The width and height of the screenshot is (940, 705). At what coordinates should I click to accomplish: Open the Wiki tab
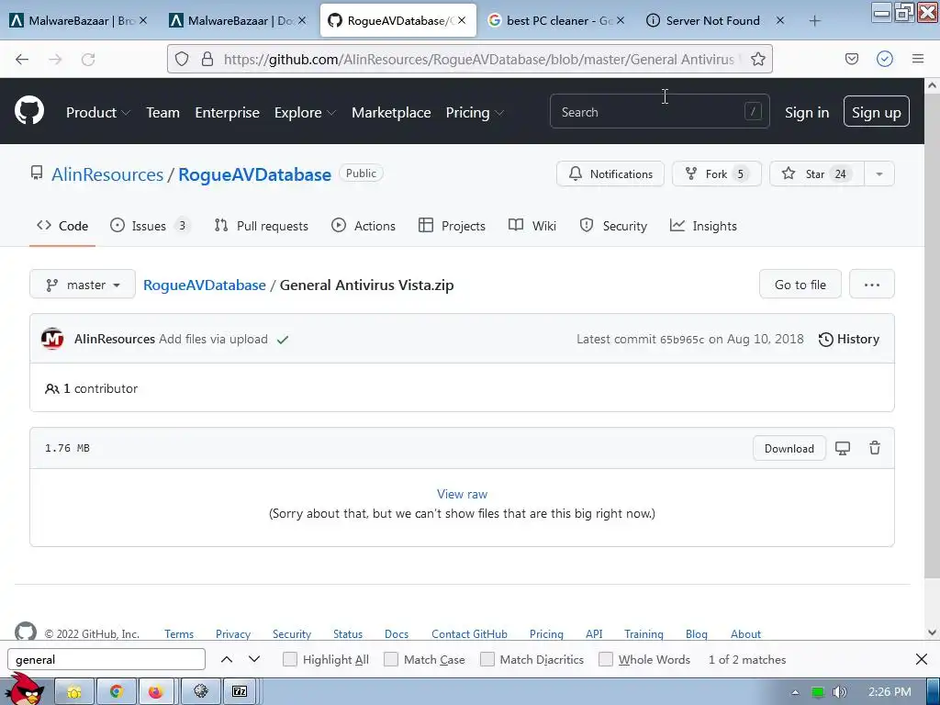point(532,226)
